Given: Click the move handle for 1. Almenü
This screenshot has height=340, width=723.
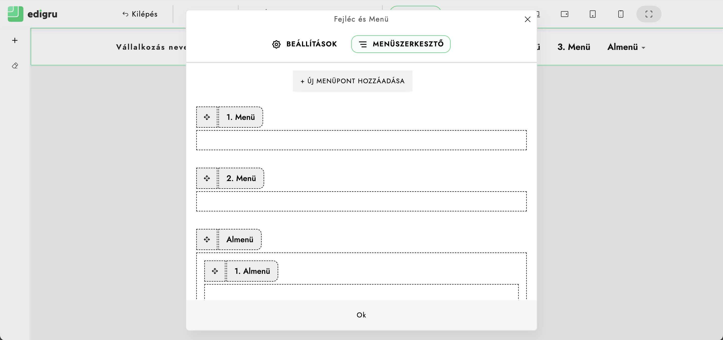Looking at the screenshot, I should pyautogui.click(x=215, y=271).
